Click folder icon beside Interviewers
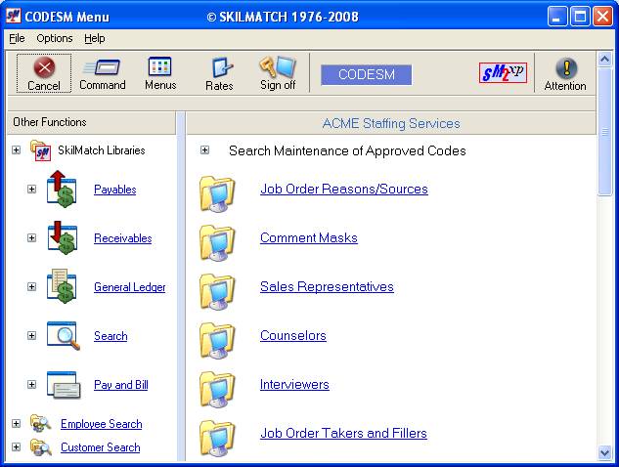The height and width of the screenshot is (467, 619). coord(217,389)
